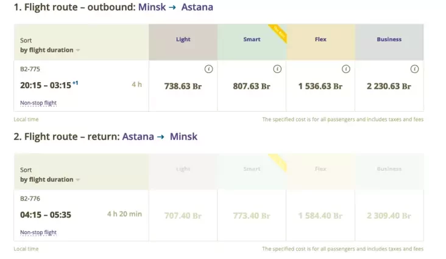Pick return Flex fare 1 584.40 Br
The image size is (446, 259).
(x=320, y=215)
